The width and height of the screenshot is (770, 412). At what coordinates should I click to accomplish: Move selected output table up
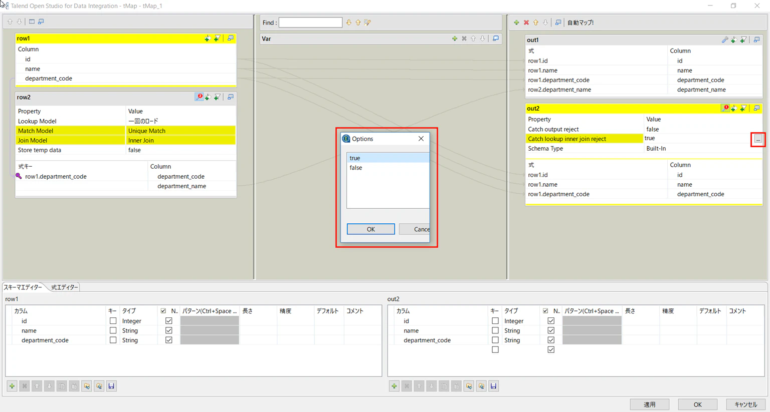pyautogui.click(x=536, y=23)
